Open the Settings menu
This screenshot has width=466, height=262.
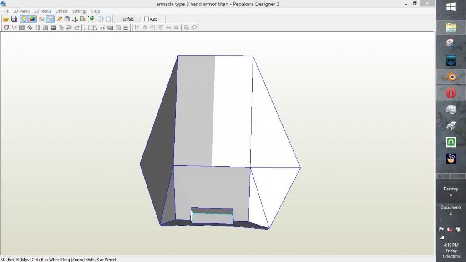[79, 11]
